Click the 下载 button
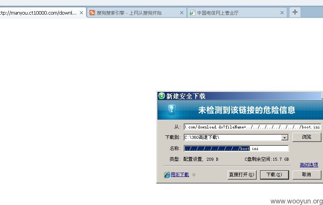The width and height of the screenshot is (323, 205). pyautogui.click(x=274, y=175)
